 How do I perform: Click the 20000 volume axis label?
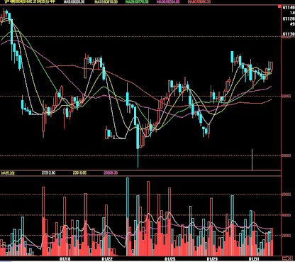pos(286,236)
